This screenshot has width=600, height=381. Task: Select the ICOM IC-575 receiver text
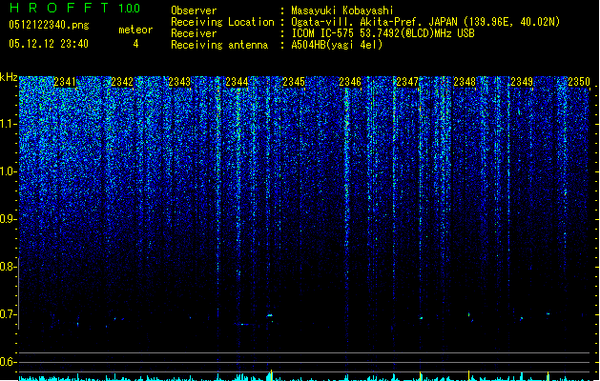pyautogui.click(x=383, y=33)
